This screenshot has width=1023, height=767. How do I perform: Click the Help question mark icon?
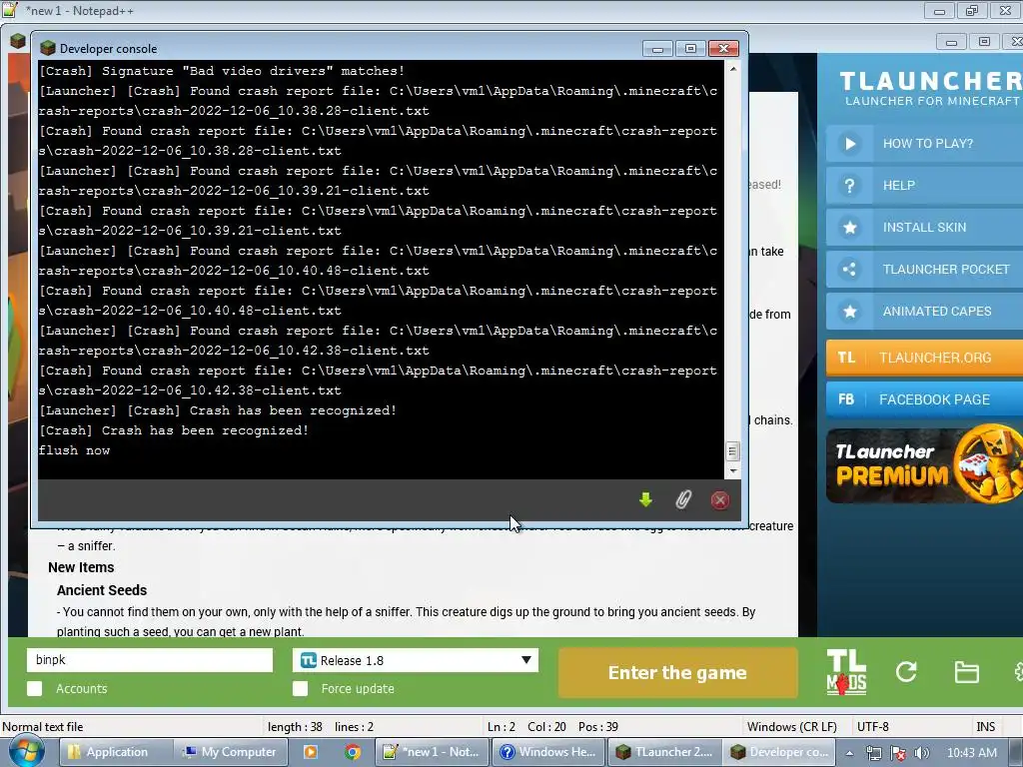point(849,186)
